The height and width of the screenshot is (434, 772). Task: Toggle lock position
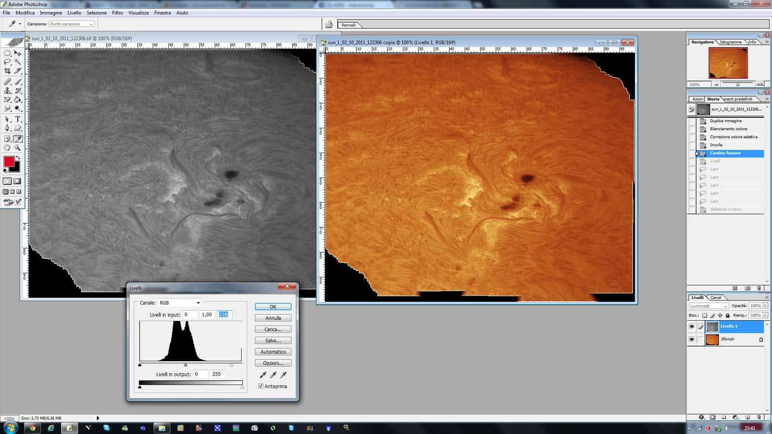720,315
